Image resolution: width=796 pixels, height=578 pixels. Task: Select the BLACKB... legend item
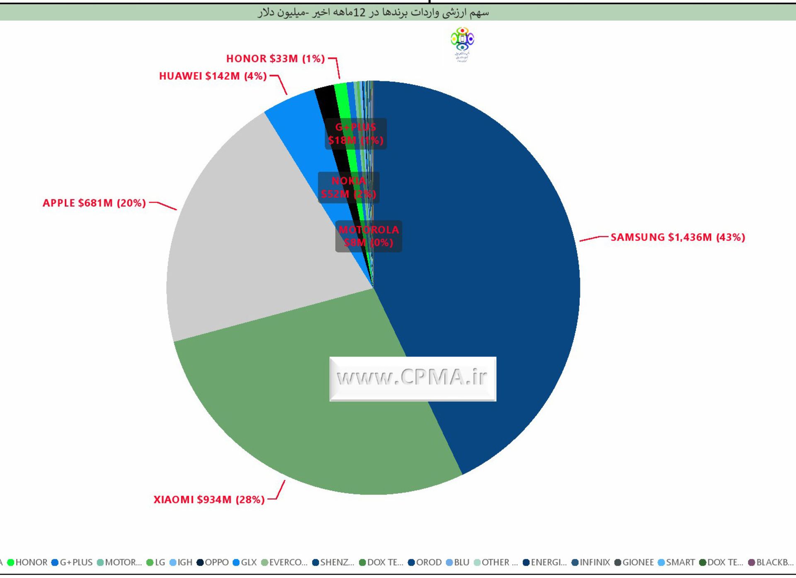(774, 562)
